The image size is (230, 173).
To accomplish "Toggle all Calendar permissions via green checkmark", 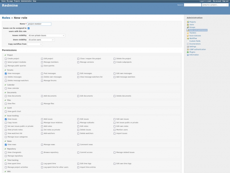I will click(x=5, y=85).
